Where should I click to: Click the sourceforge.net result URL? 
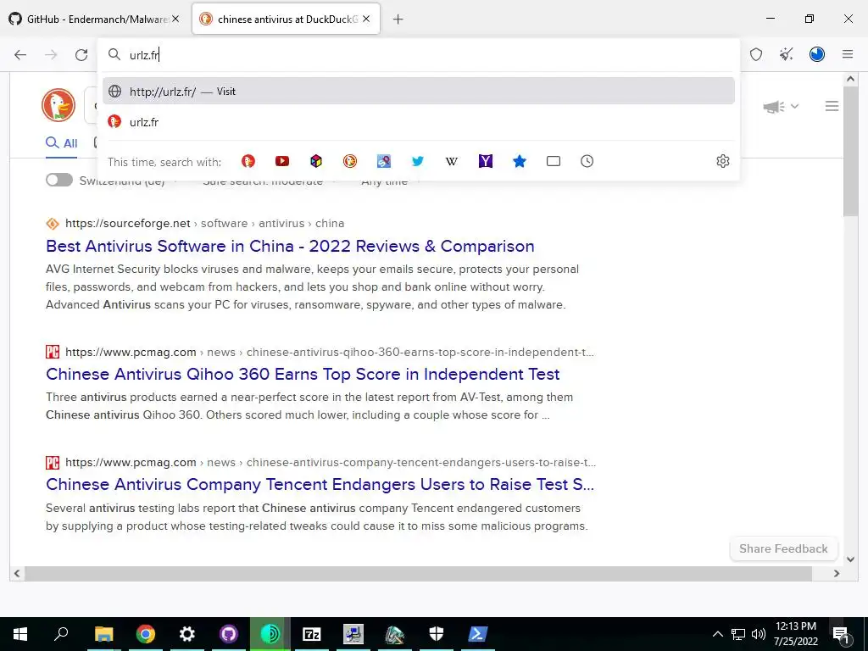coord(128,223)
